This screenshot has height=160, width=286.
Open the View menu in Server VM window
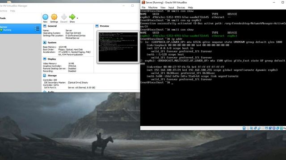tap(163, 8)
